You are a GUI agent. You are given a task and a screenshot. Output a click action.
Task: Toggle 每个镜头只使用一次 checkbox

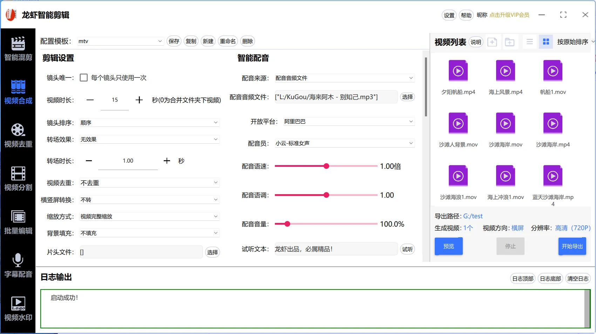coord(83,77)
